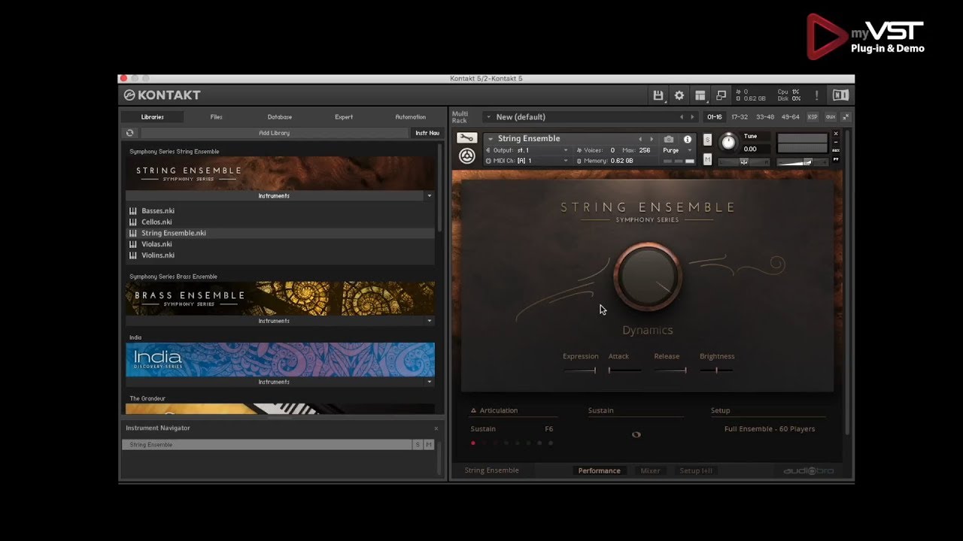Click the NI logo button

coord(840,95)
